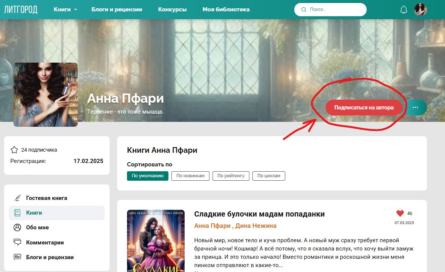The image size is (445, 272).
Task: Click the 24 подписчика text
Action: coord(39,150)
